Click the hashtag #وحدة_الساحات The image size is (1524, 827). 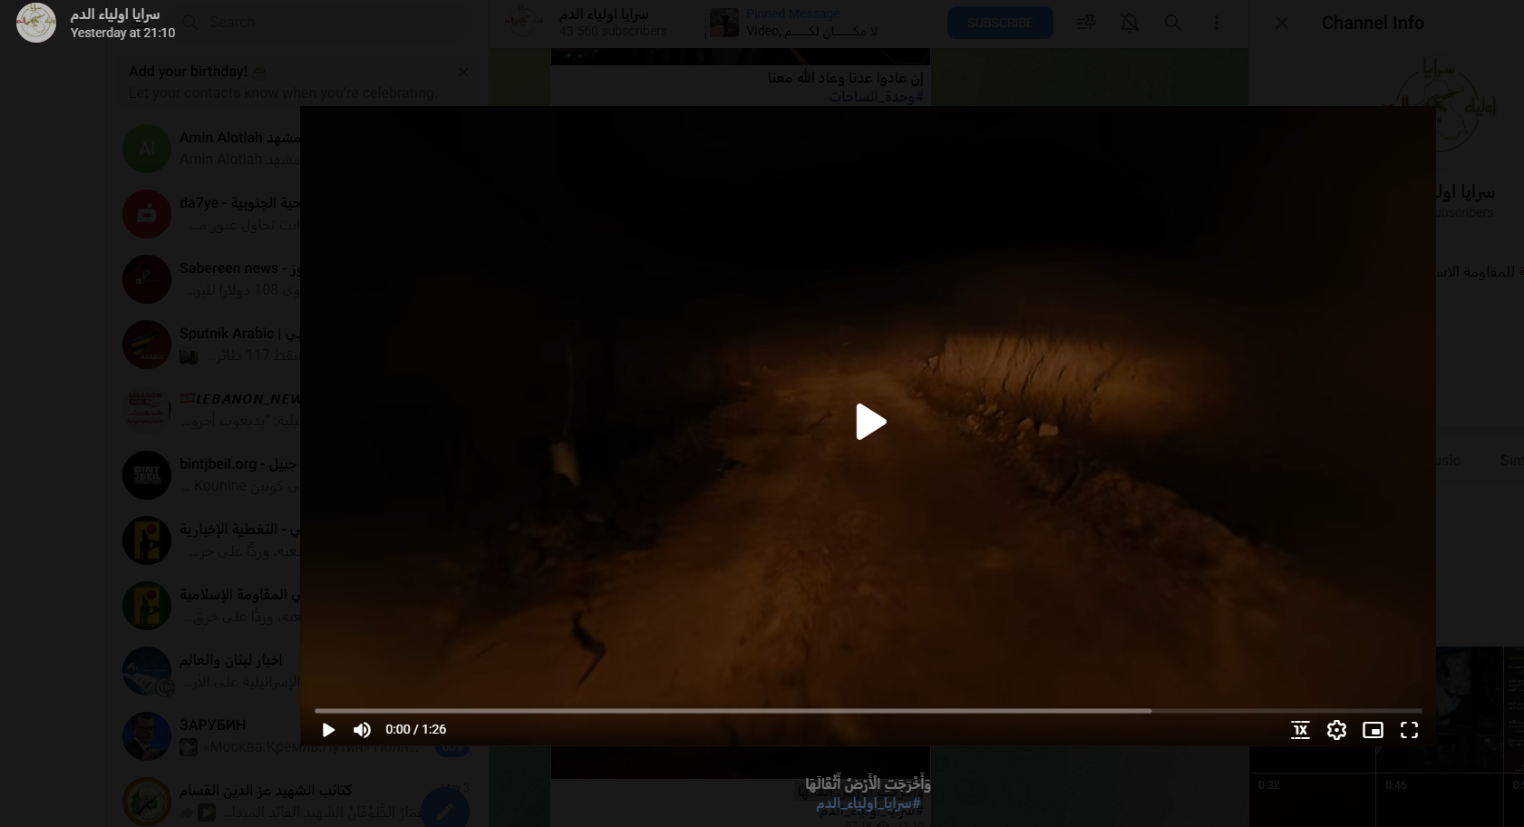(x=875, y=96)
